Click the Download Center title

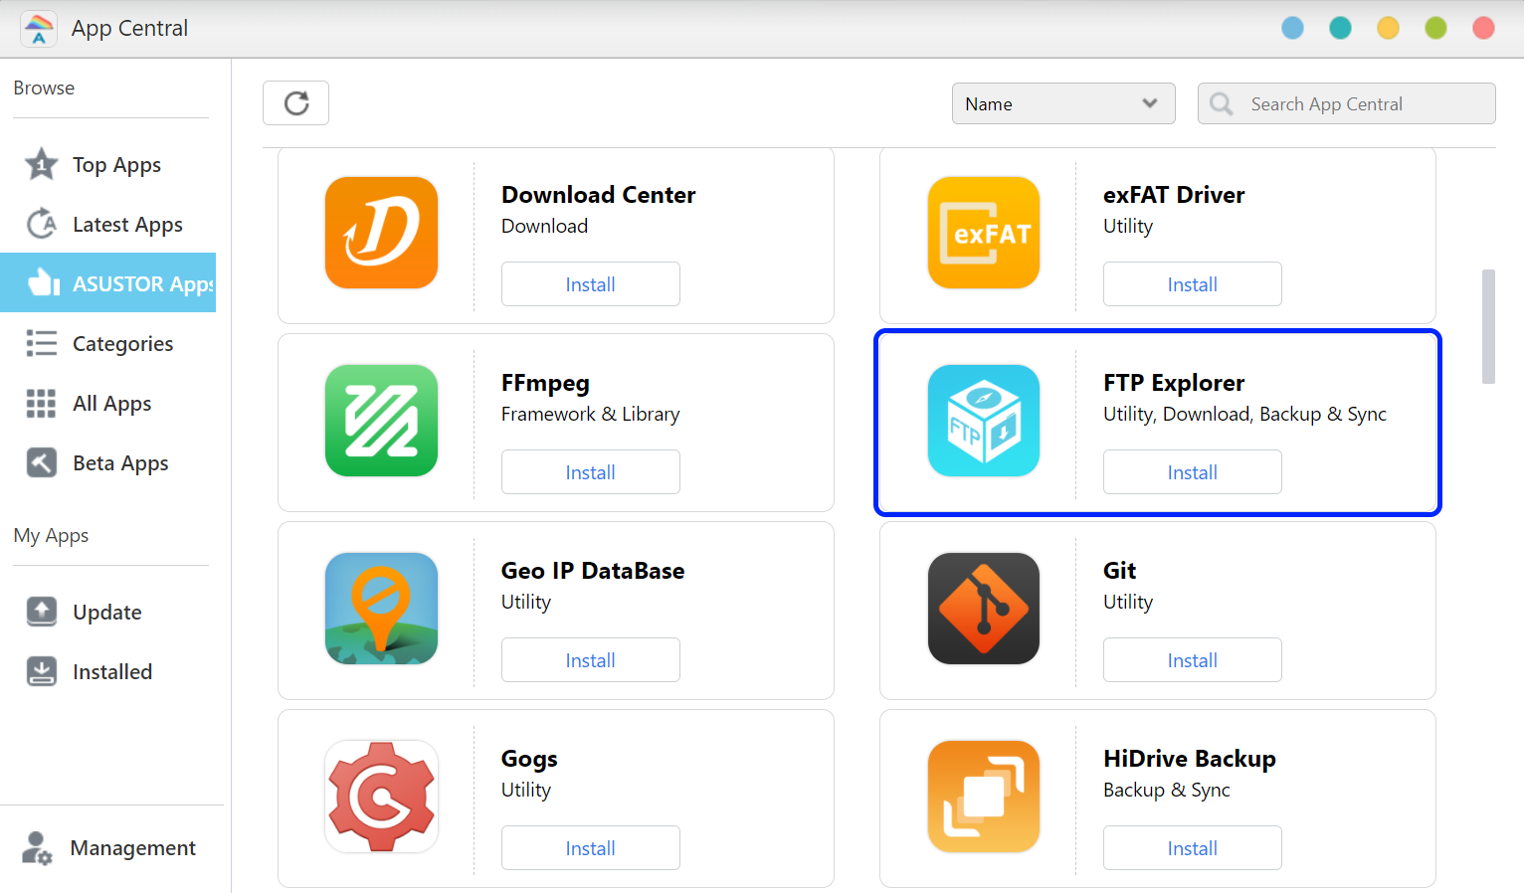[x=598, y=195]
